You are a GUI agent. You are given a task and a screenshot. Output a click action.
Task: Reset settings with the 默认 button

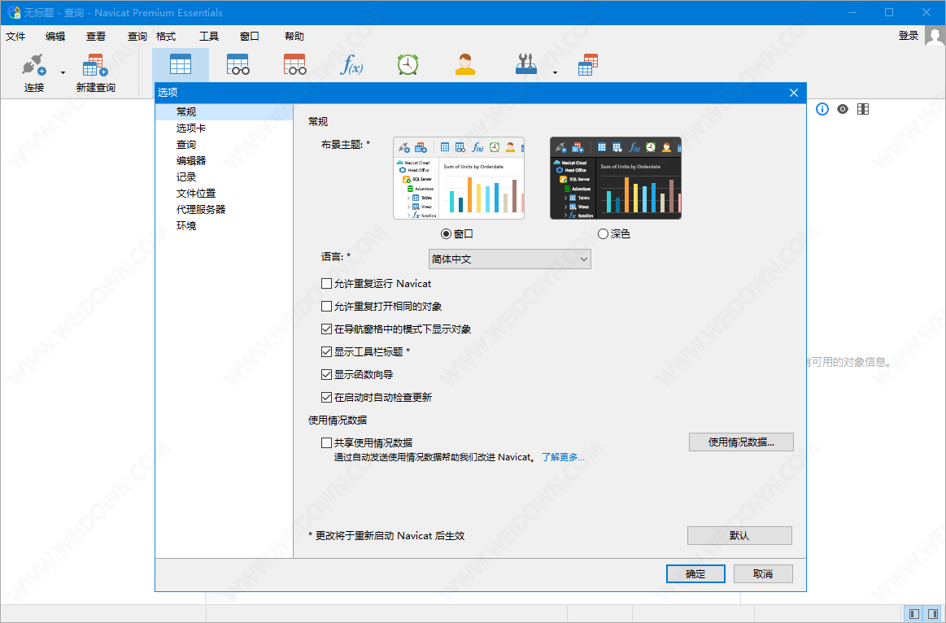739,535
